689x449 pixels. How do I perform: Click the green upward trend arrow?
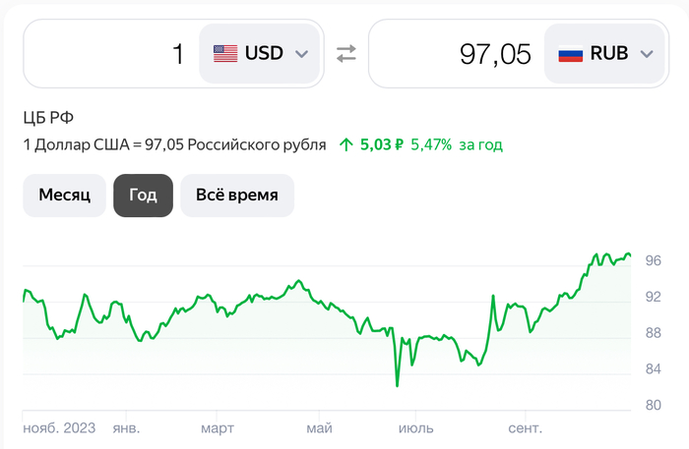(x=345, y=144)
